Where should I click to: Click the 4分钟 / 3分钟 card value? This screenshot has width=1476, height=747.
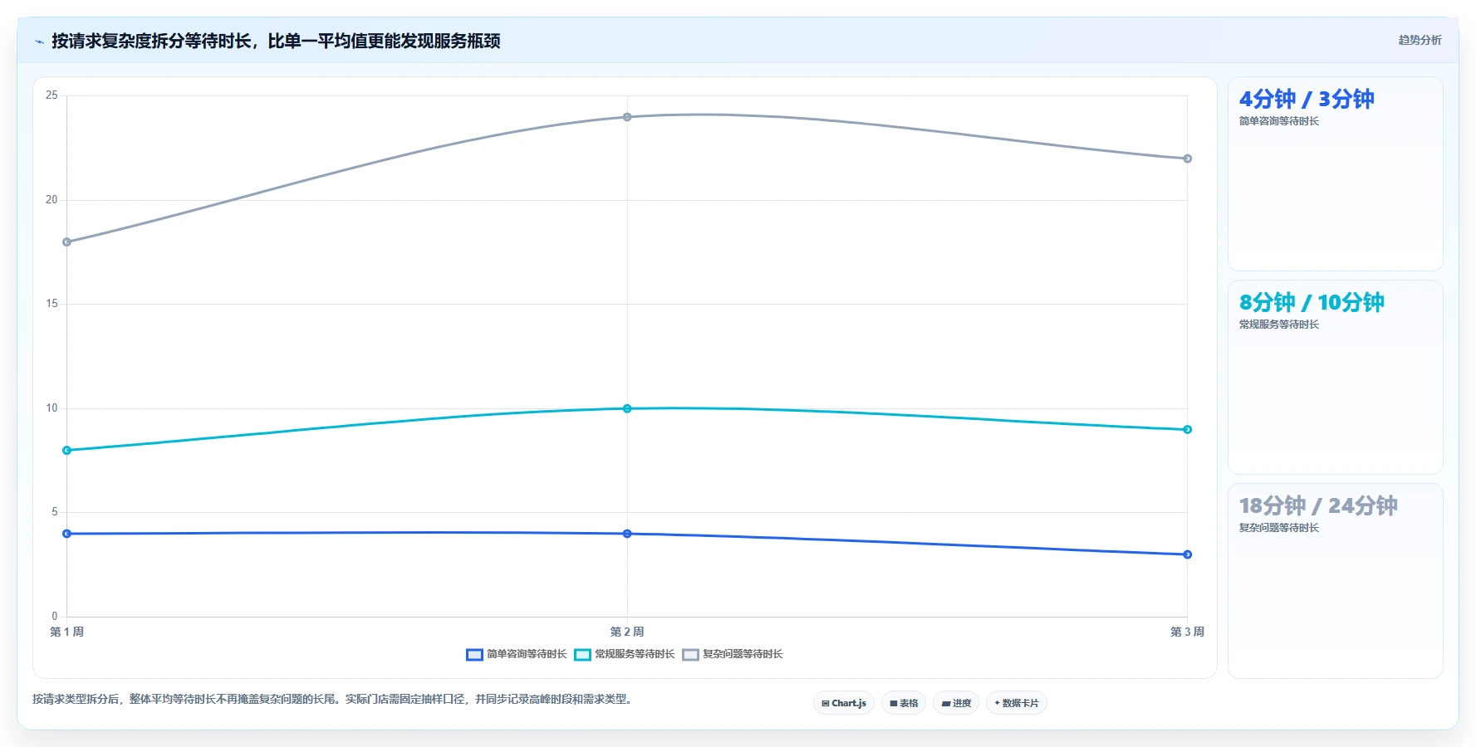(x=1307, y=100)
